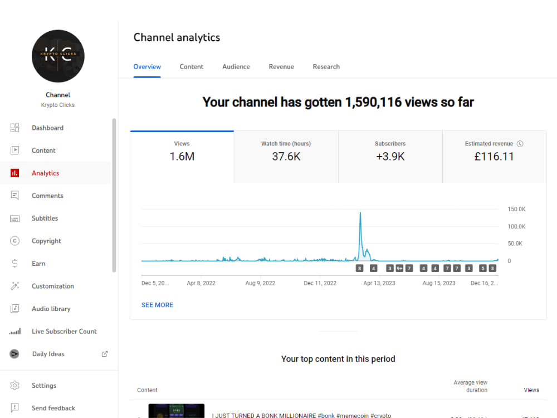
Task: Click the Aug 15, 2023 date label
Action: (439, 283)
